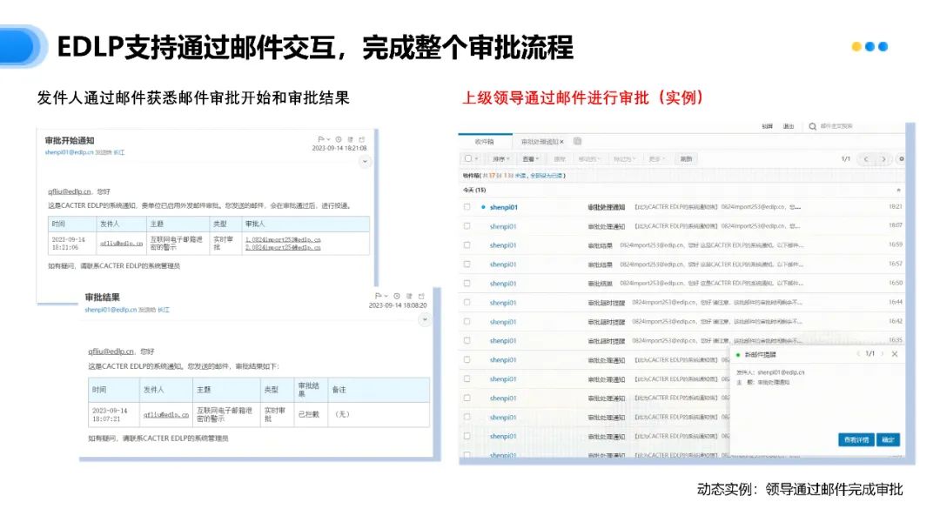Close the 新邮件提醒 popup with its X icon
This screenshot has width=940, height=529.
[894, 353]
